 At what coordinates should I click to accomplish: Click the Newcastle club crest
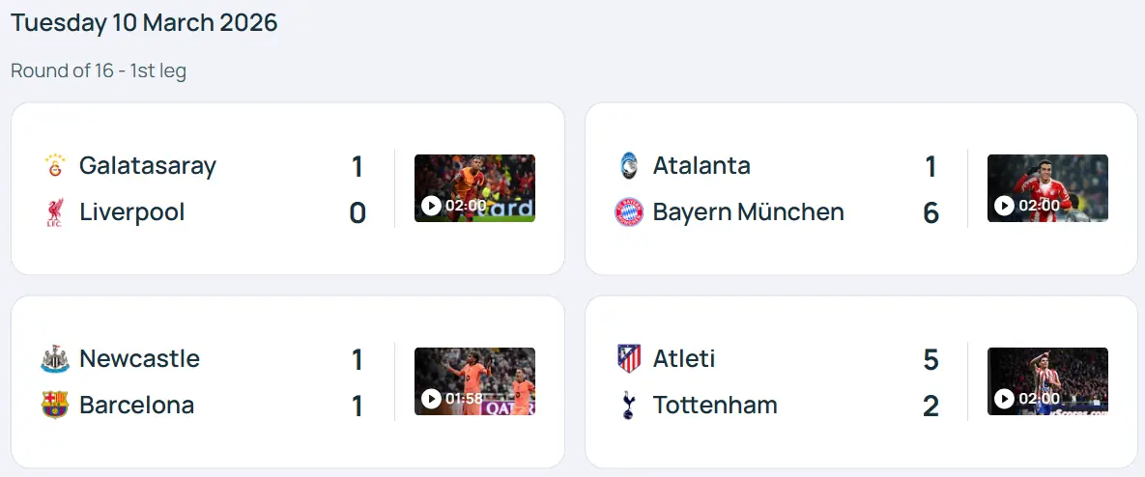pos(55,359)
